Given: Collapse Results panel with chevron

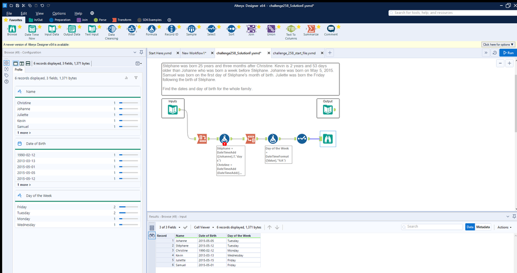Looking at the screenshot, I should [508, 217].
